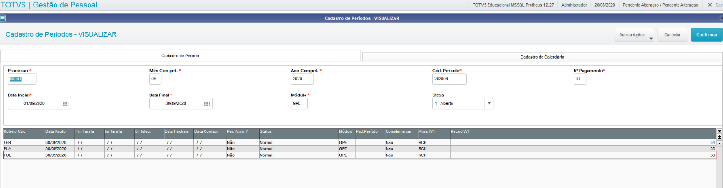The width and height of the screenshot is (723, 188).
Task: Click the X icon next to Sair
Action: click(710, 5)
